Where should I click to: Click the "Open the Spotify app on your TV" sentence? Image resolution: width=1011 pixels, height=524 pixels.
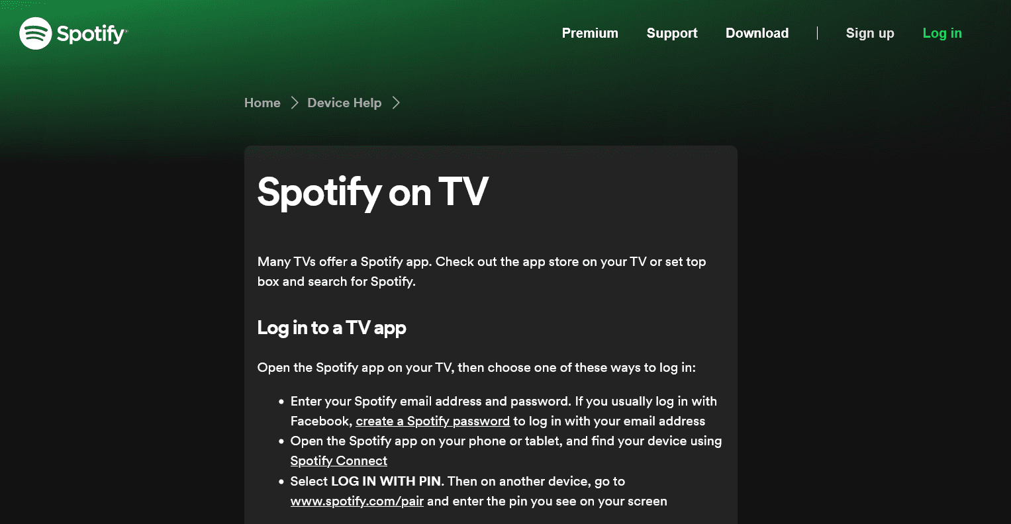[476, 368]
